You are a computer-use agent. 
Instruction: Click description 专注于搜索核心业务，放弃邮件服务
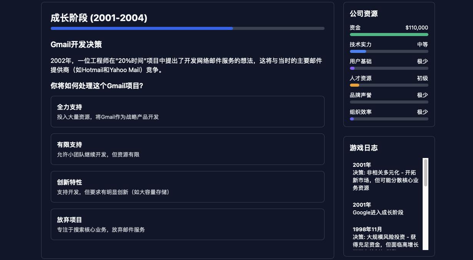[x=101, y=230]
